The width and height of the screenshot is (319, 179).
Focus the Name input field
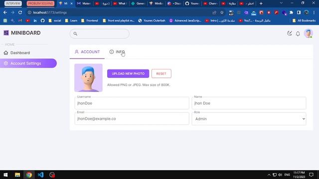tap(249, 103)
